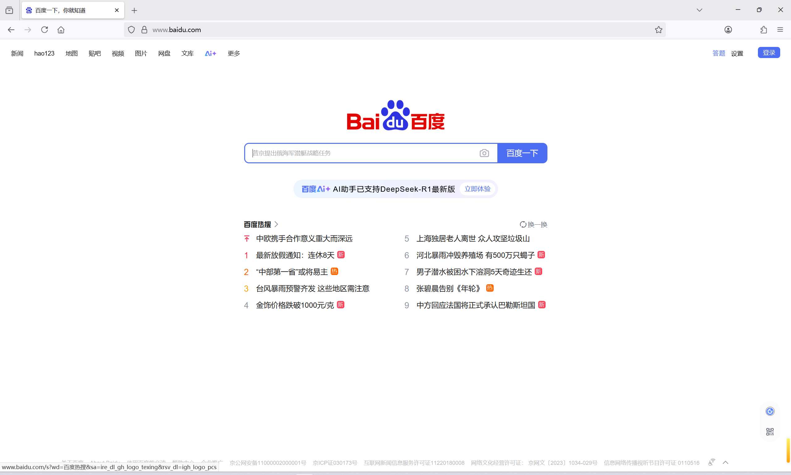Open the 图片 navigation link

point(141,53)
